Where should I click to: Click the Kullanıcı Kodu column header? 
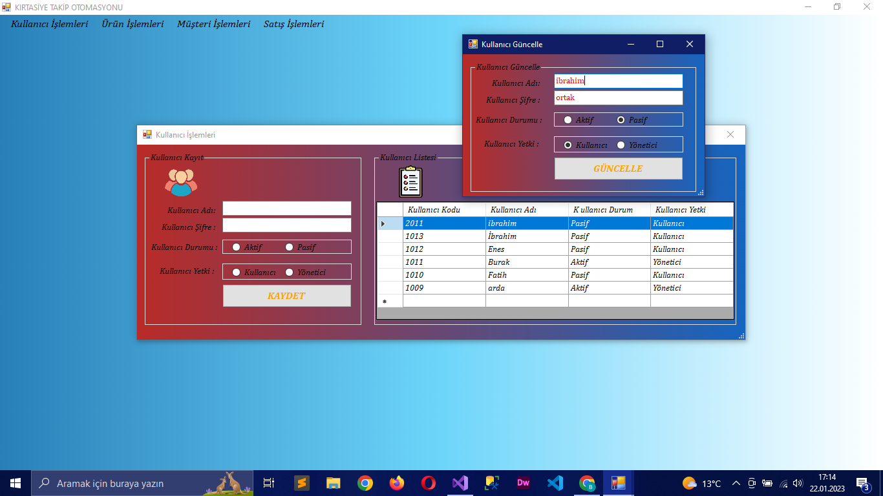coord(444,210)
